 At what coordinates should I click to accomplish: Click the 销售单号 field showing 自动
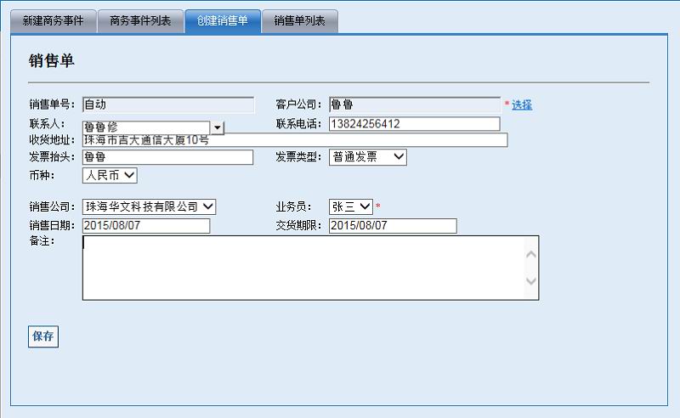[x=168, y=105]
